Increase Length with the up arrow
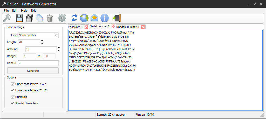266x119 pixels. (x=42, y=41)
